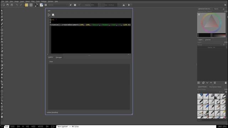This screenshot has height=128, width=228.
Task: Click the fill pattern swatch in toolbar
Action: [x=31, y=5]
